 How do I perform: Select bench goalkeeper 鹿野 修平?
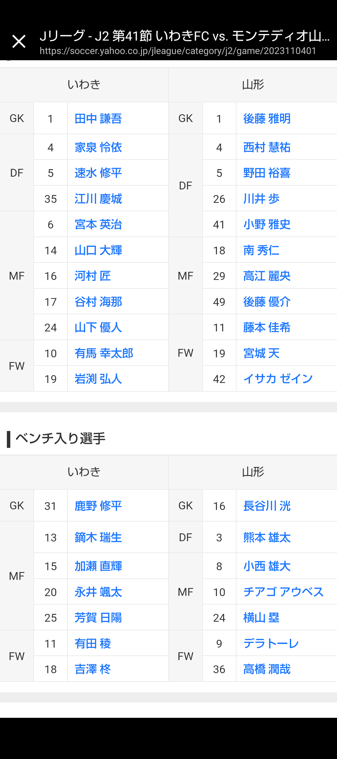click(98, 506)
